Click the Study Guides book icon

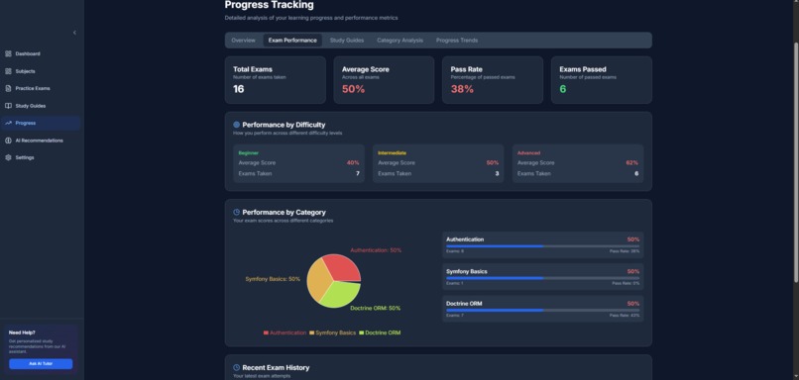(8, 106)
